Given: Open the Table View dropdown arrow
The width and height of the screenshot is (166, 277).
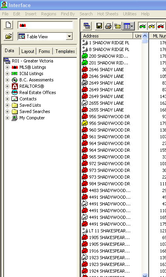Looking at the screenshot, I should coord(69,37).
